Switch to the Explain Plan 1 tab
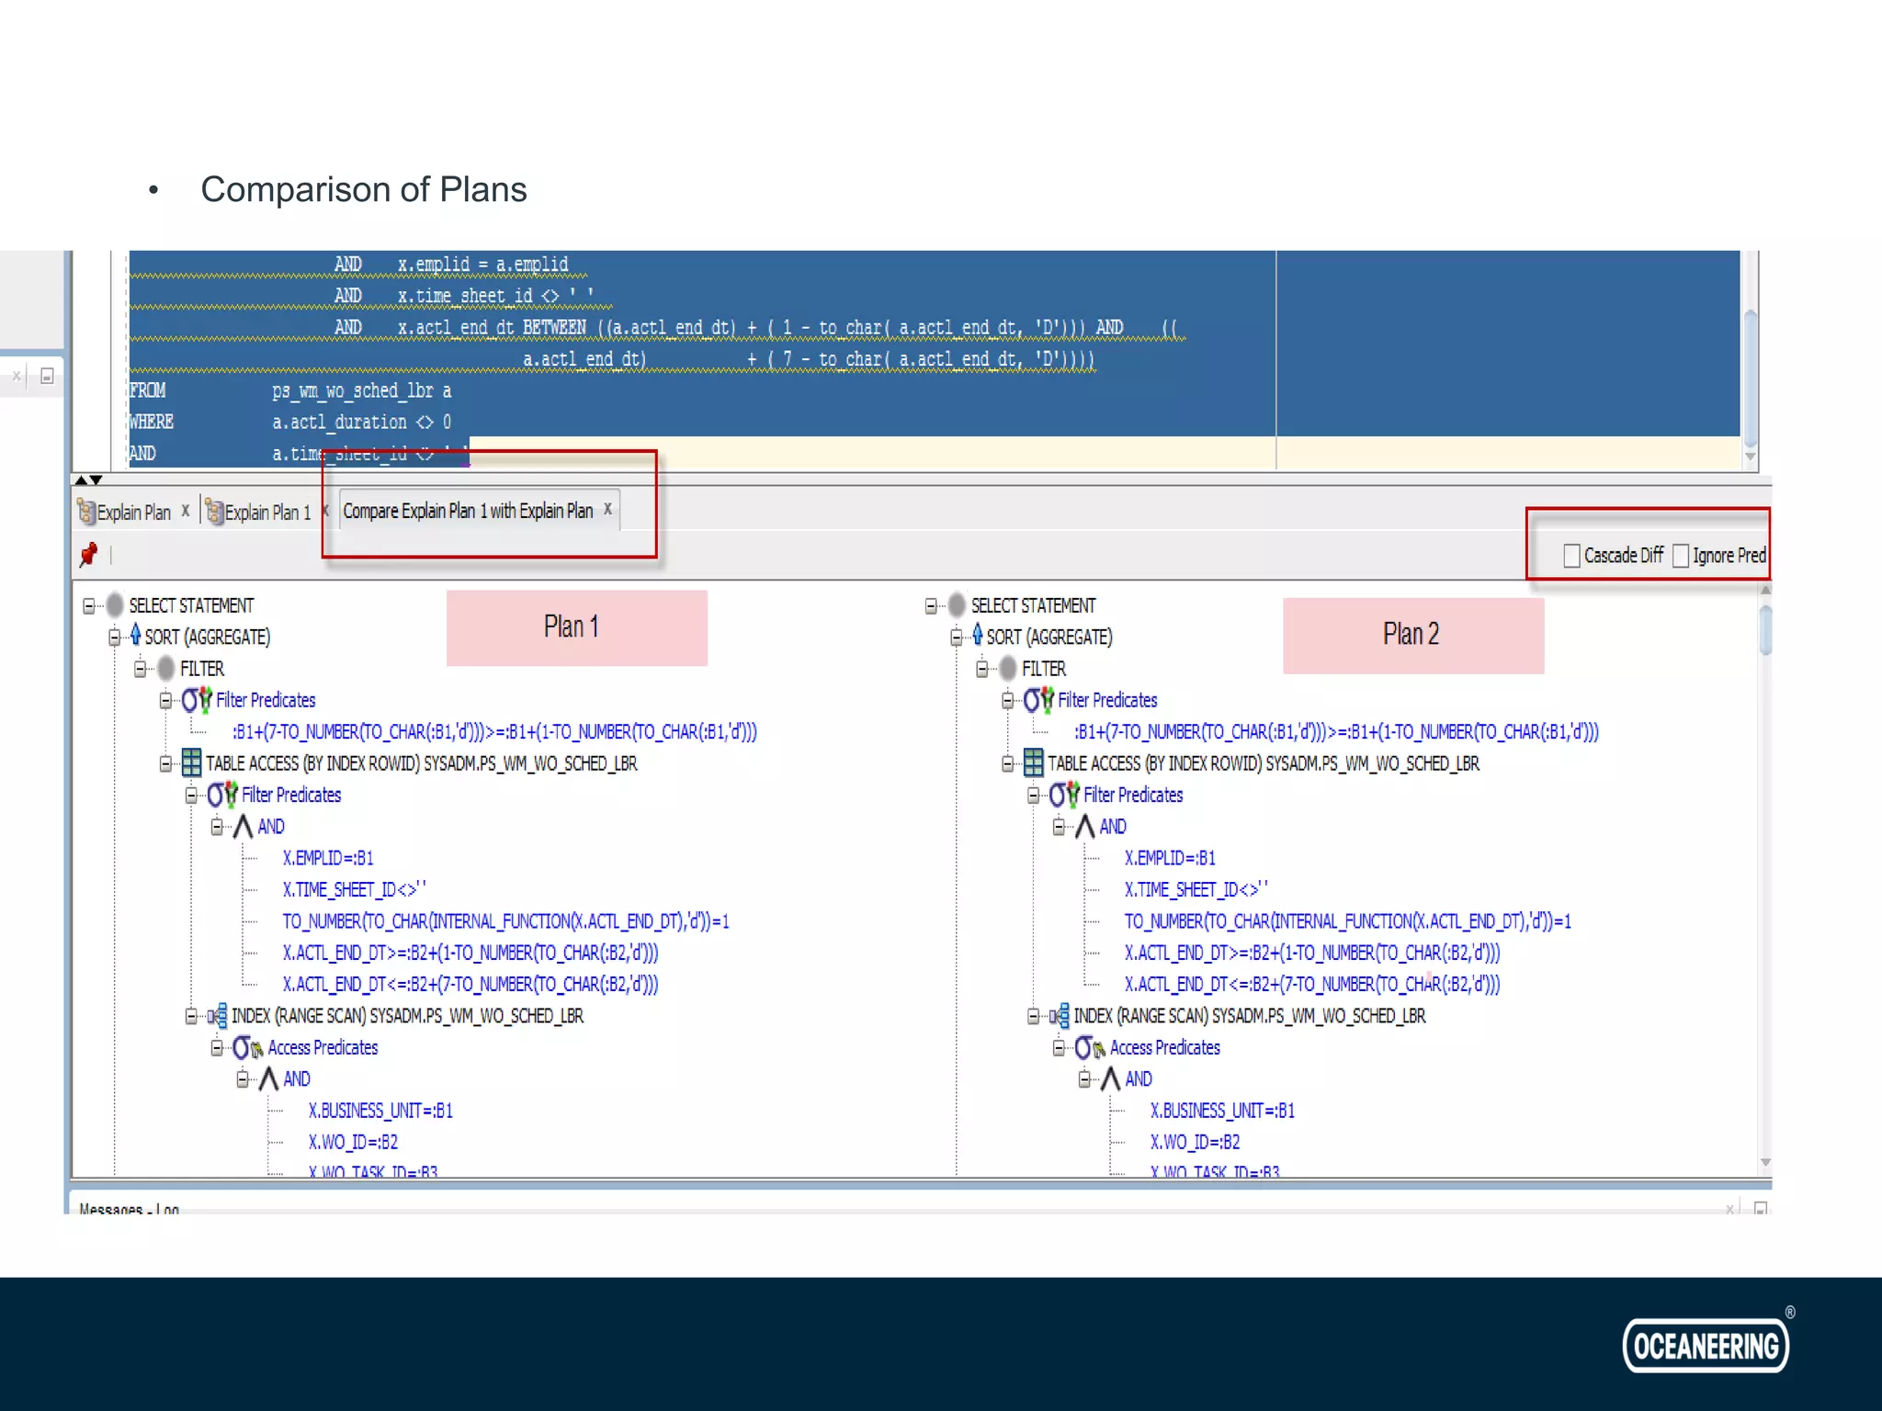 tap(266, 513)
